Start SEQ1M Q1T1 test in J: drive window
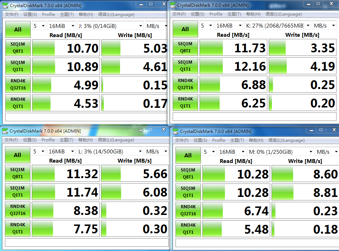 [x=18, y=66]
